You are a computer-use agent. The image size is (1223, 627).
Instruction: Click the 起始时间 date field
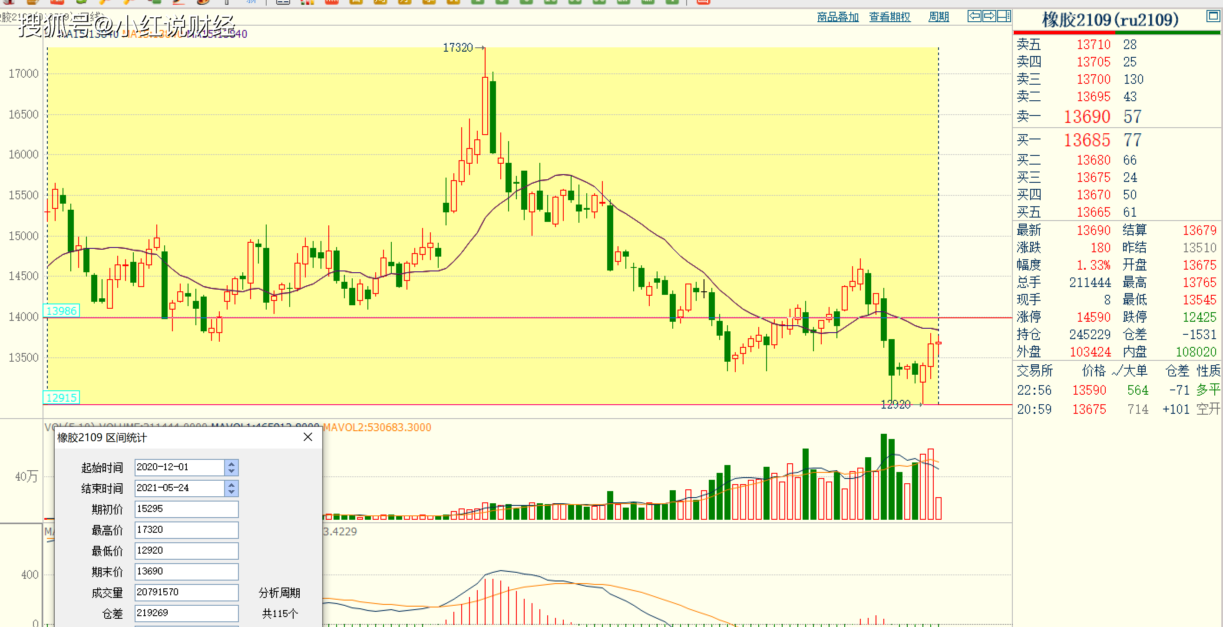(x=179, y=467)
